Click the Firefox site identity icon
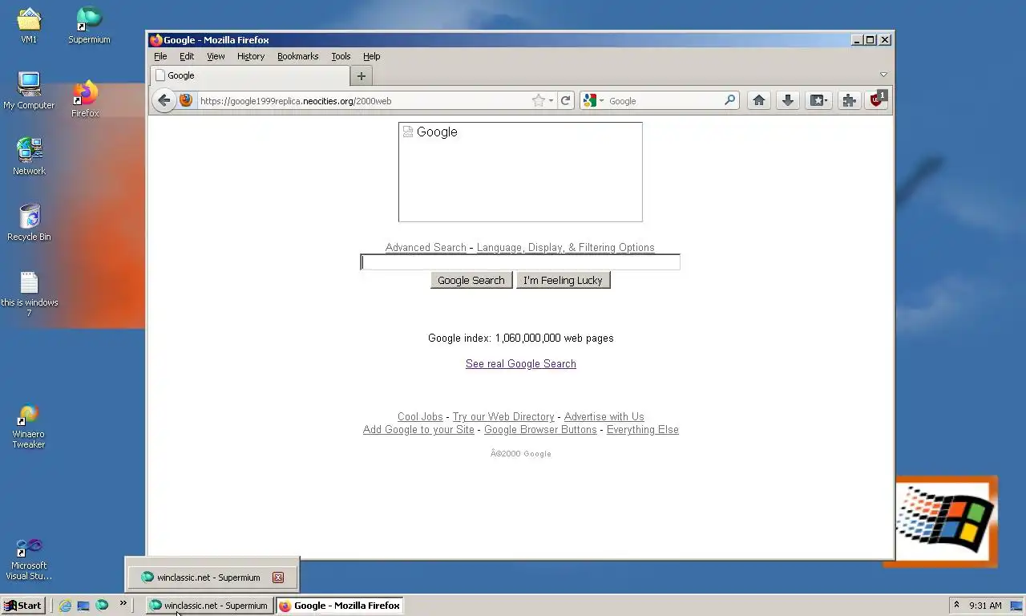Viewport: 1026px width, 616px height. tap(186, 100)
